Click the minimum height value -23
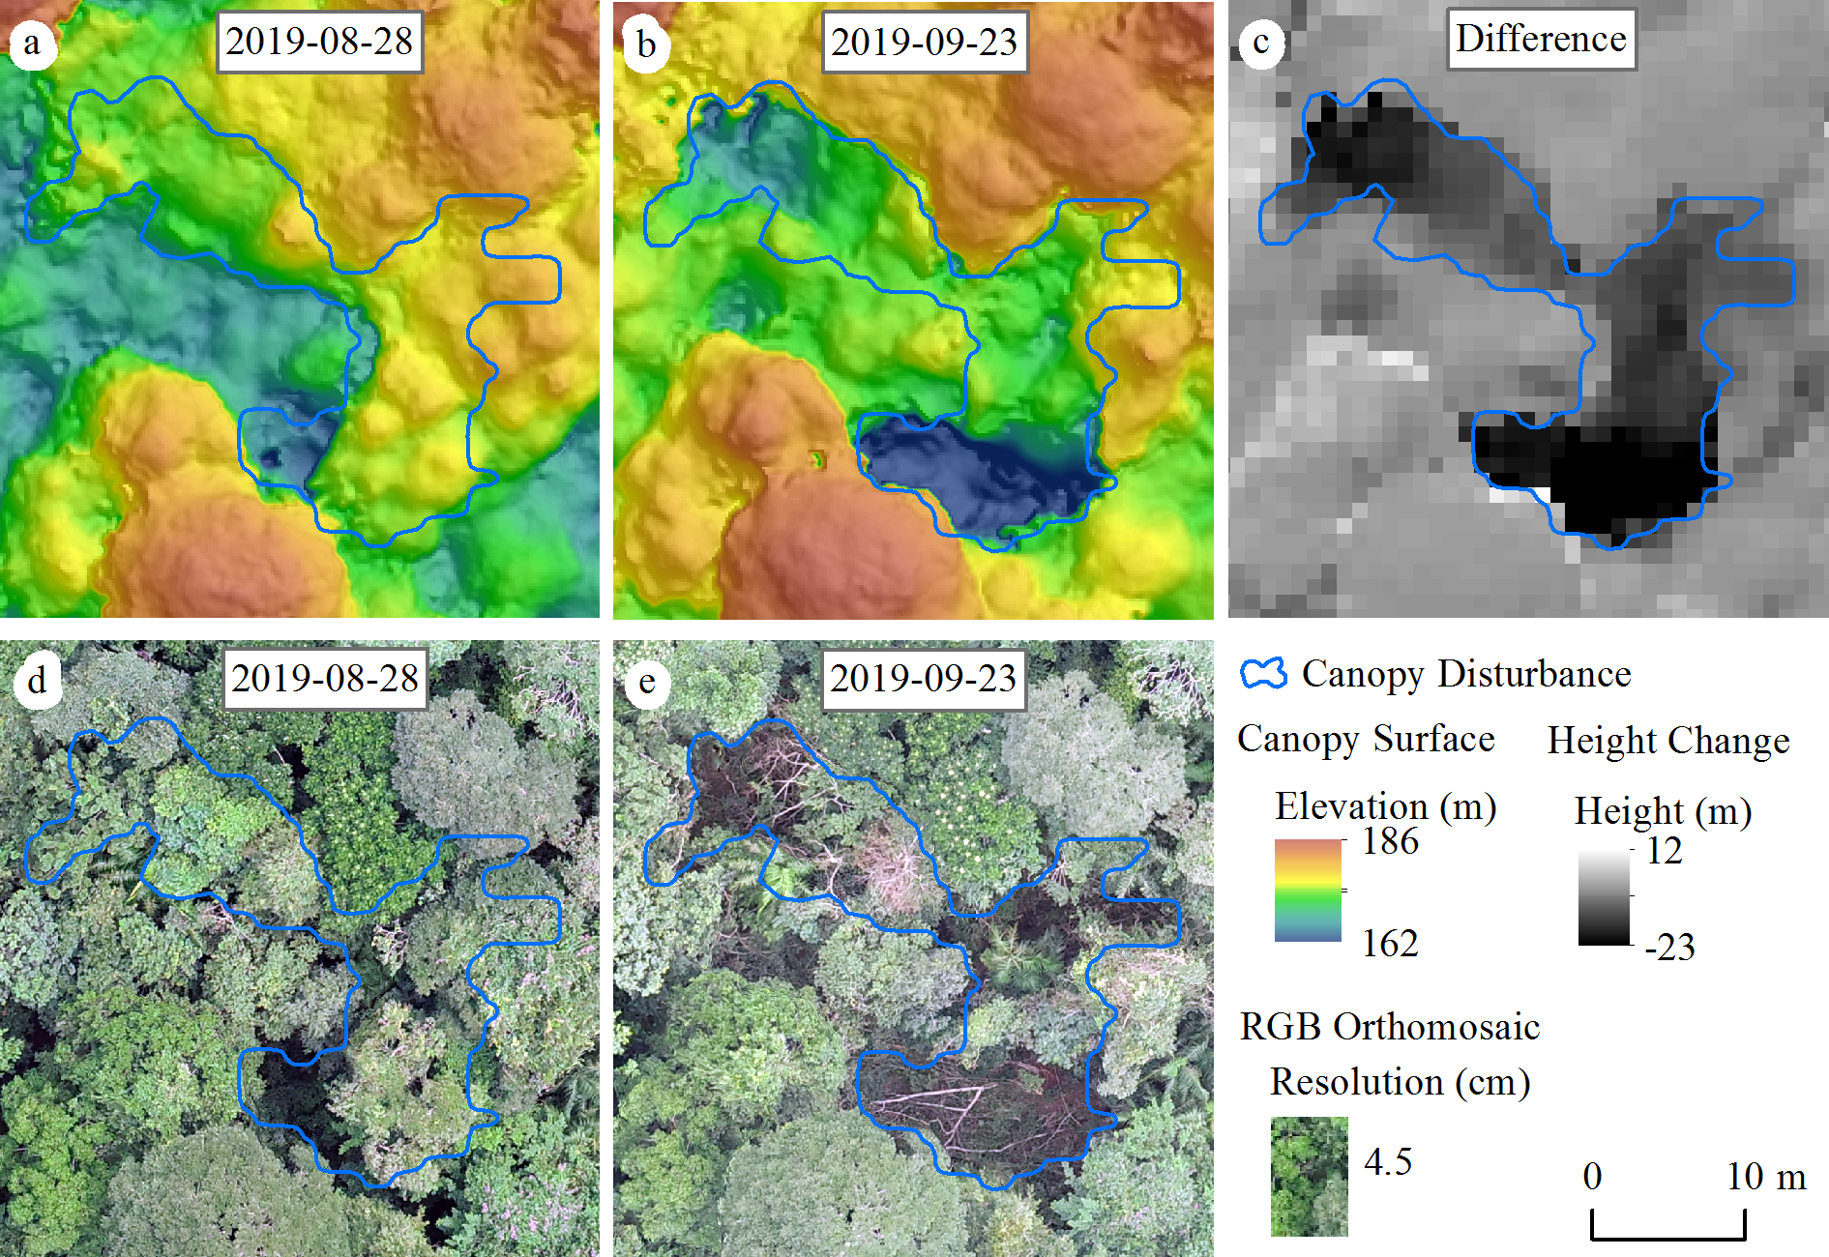 click(x=1669, y=947)
